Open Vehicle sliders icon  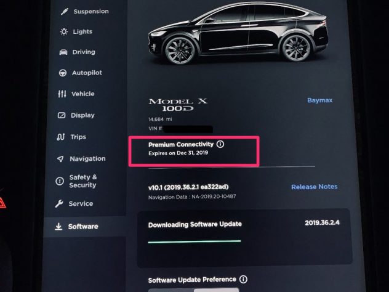pyautogui.click(x=62, y=94)
